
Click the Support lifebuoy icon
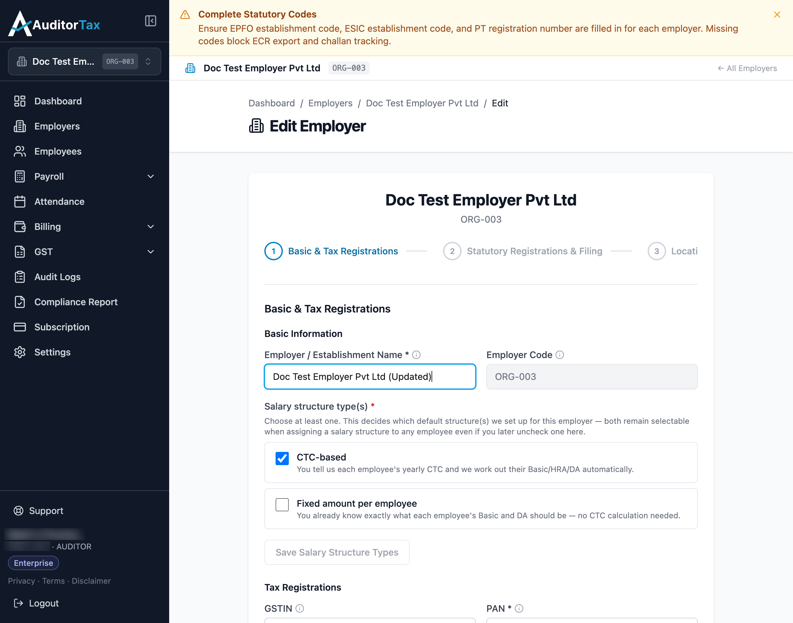coord(19,511)
